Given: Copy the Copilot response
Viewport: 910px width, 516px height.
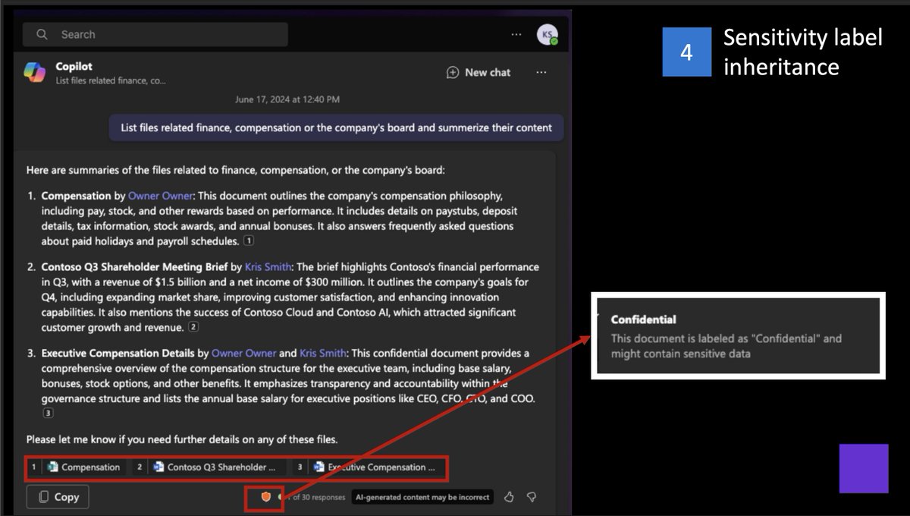Looking at the screenshot, I should pyautogui.click(x=58, y=497).
